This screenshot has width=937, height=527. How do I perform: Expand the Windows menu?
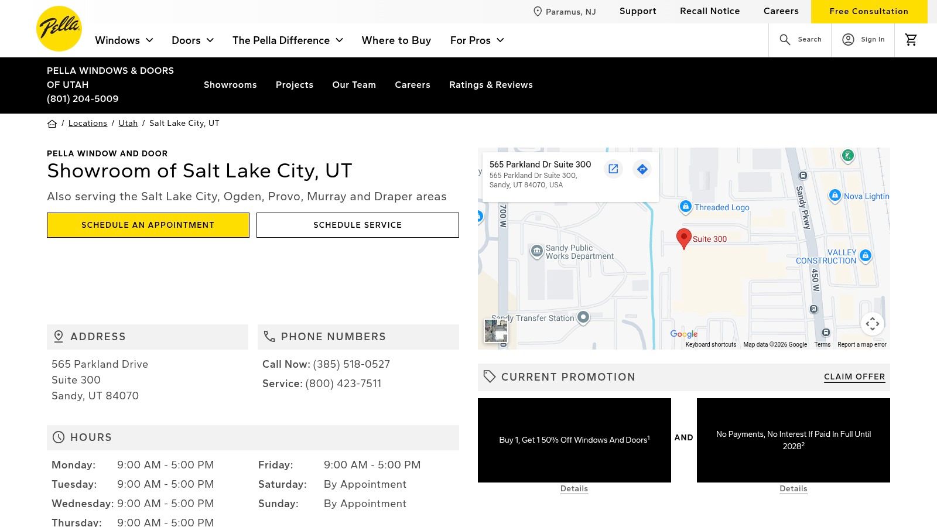click(x=124, y=40)
